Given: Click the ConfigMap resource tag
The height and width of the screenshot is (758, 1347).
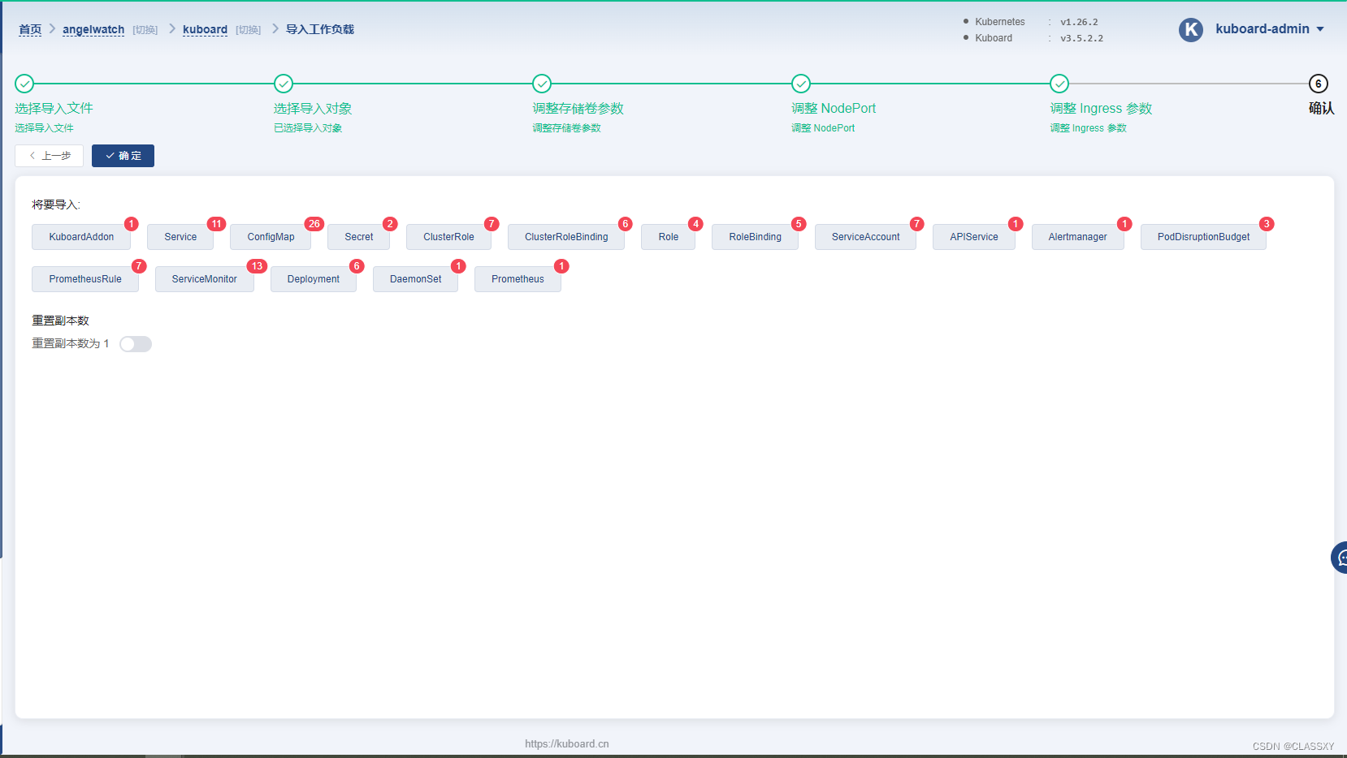Looking at the screenshot, I should pos(271,237).
